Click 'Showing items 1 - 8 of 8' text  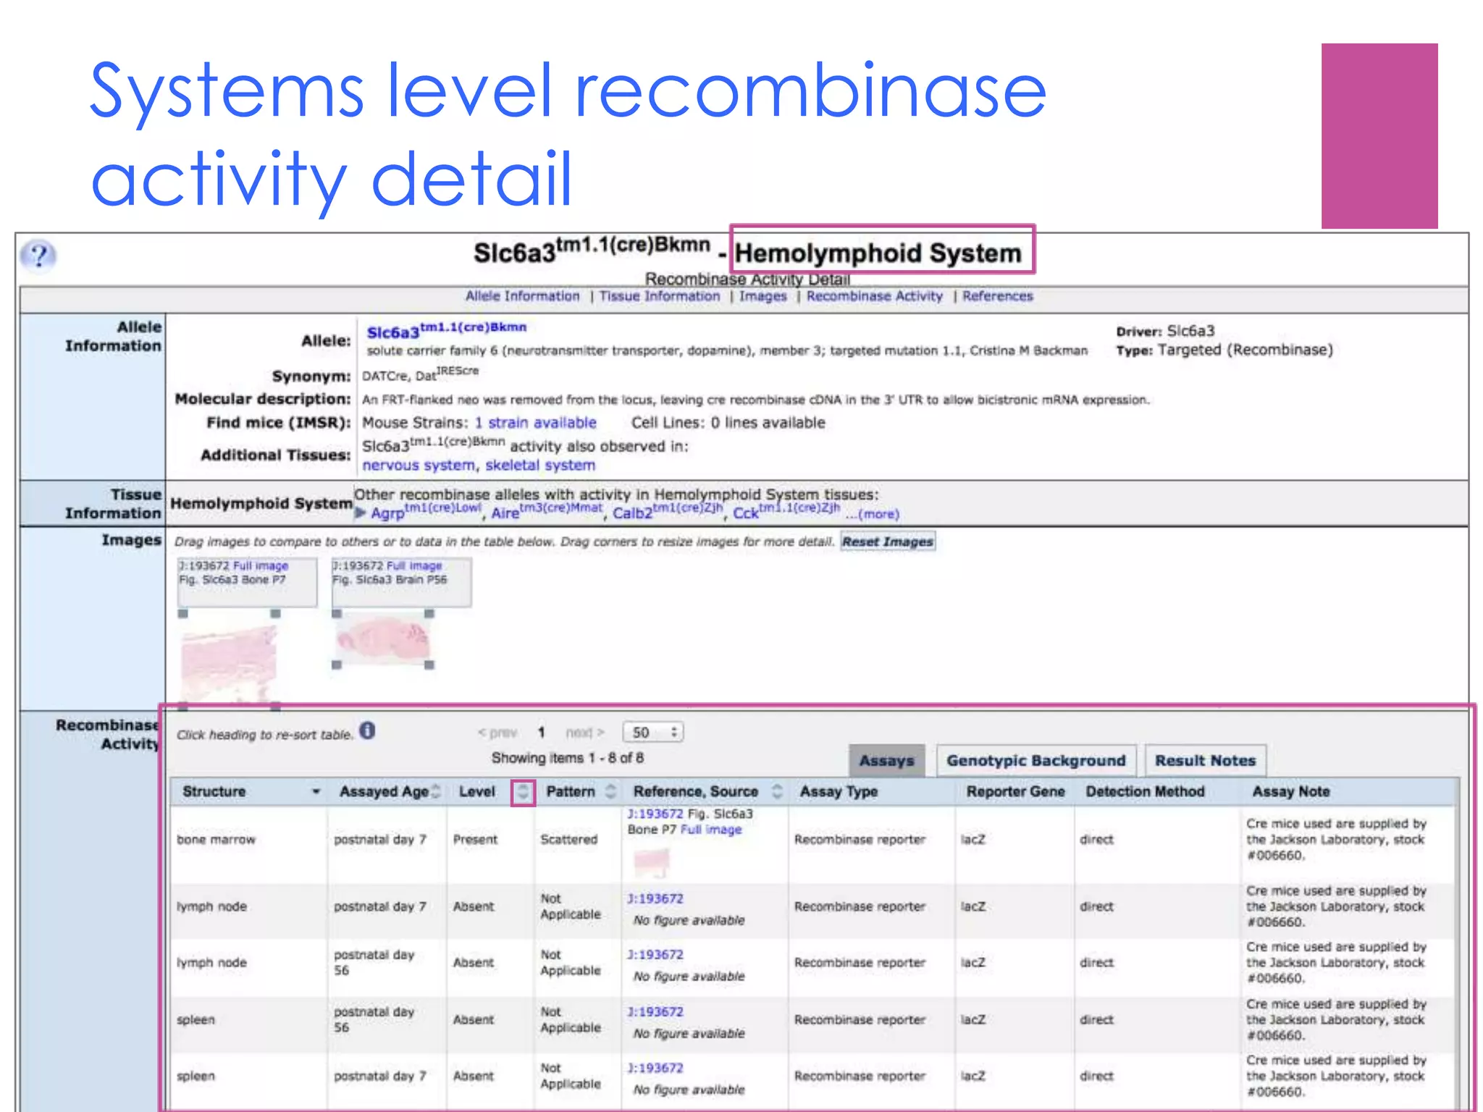[x=567, y=758]
